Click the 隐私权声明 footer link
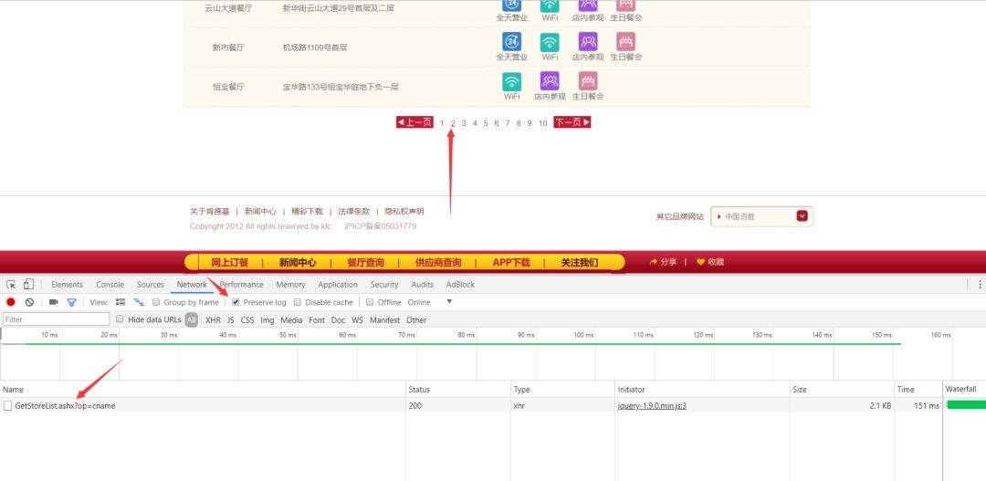This screenshot has height=481, width=986. pyautogui.click(x=404, y=211)
